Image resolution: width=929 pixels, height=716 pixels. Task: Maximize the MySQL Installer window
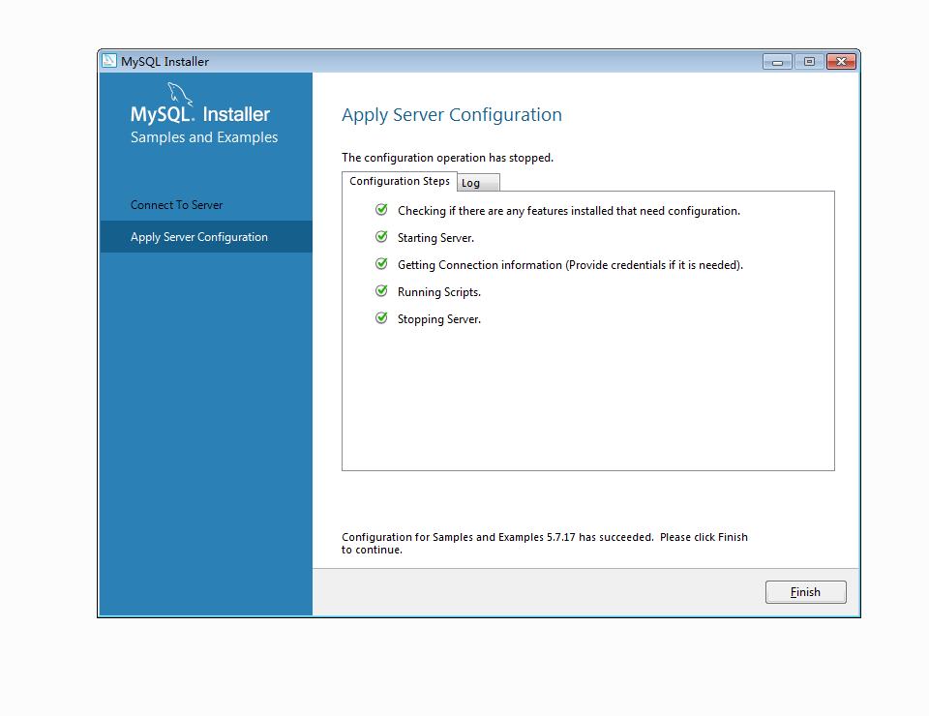[x=809, y=62]
